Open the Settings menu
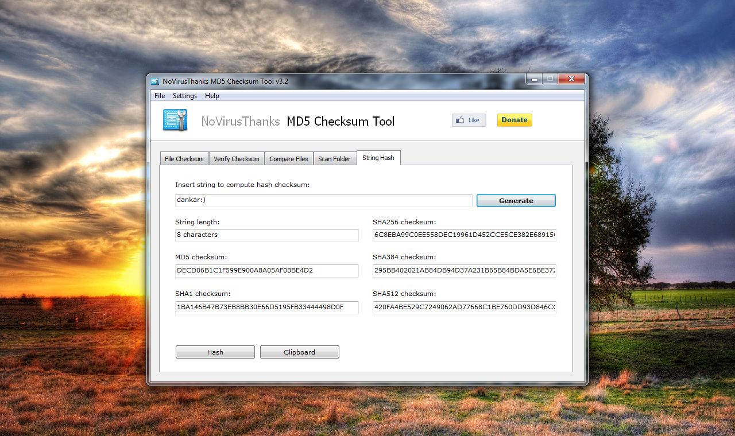 [185, 96]
